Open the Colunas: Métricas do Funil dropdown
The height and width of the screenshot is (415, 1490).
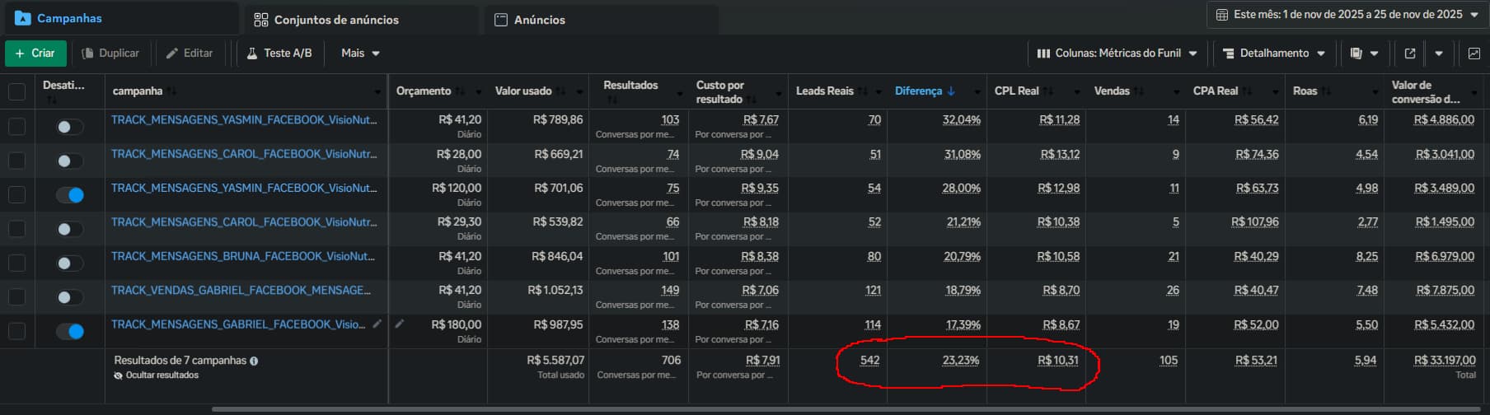[1117, 54]
